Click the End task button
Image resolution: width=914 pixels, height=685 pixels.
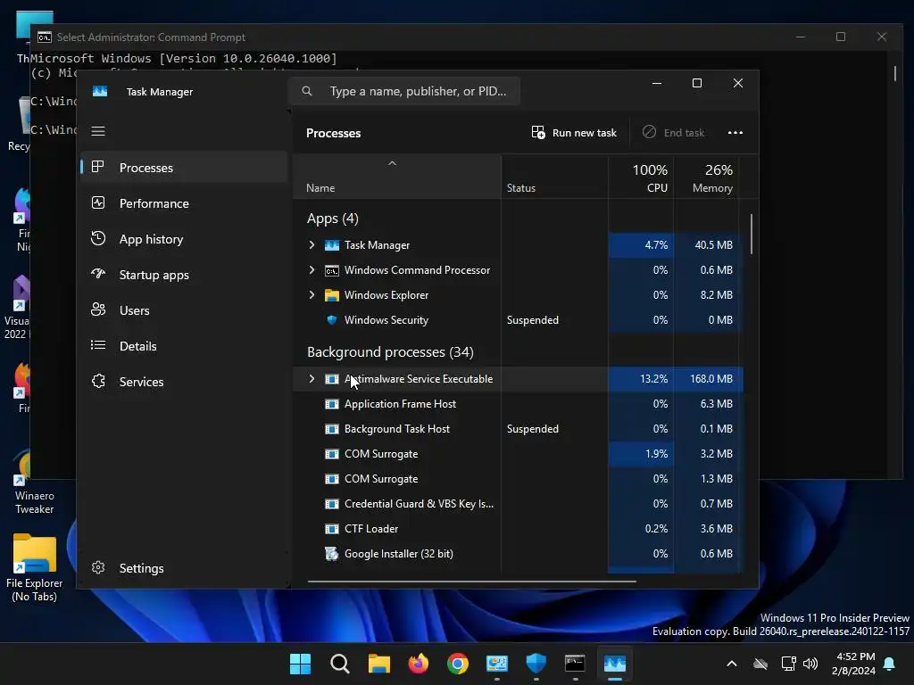click(673, 133)
